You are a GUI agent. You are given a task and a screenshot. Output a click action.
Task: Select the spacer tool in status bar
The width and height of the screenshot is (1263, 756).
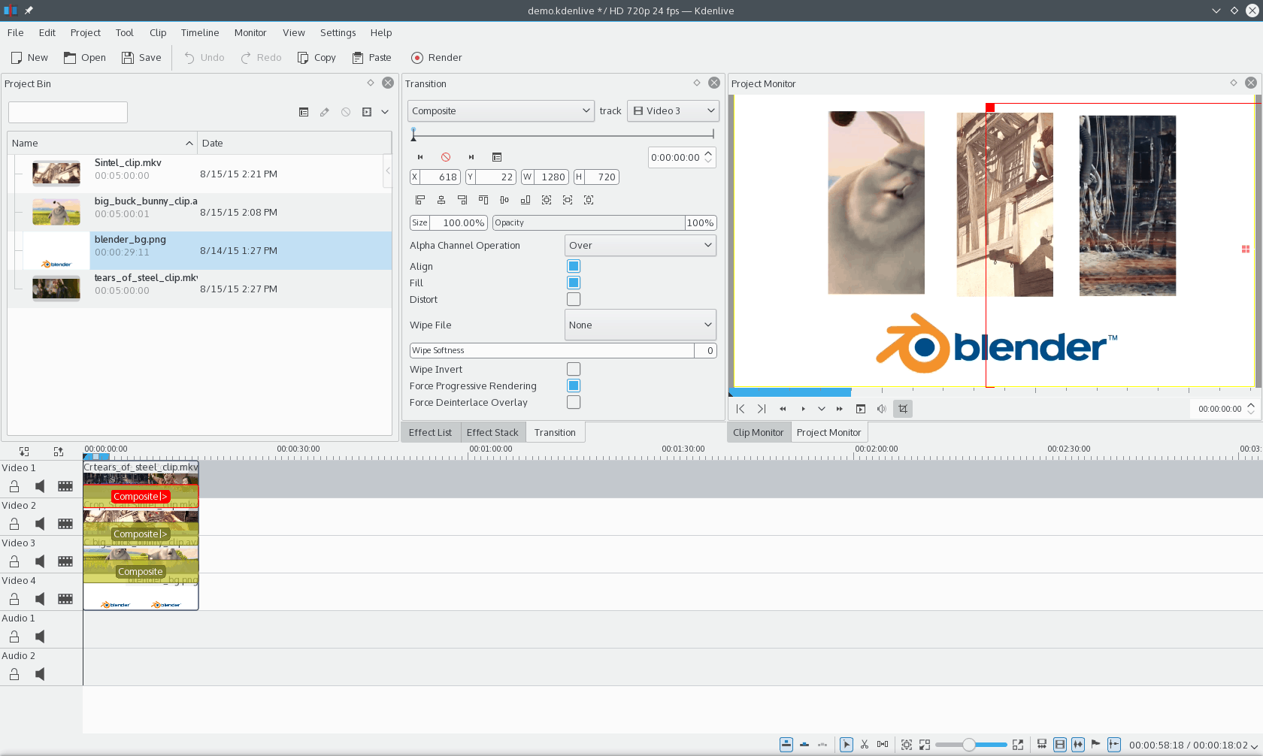point(883,745)
